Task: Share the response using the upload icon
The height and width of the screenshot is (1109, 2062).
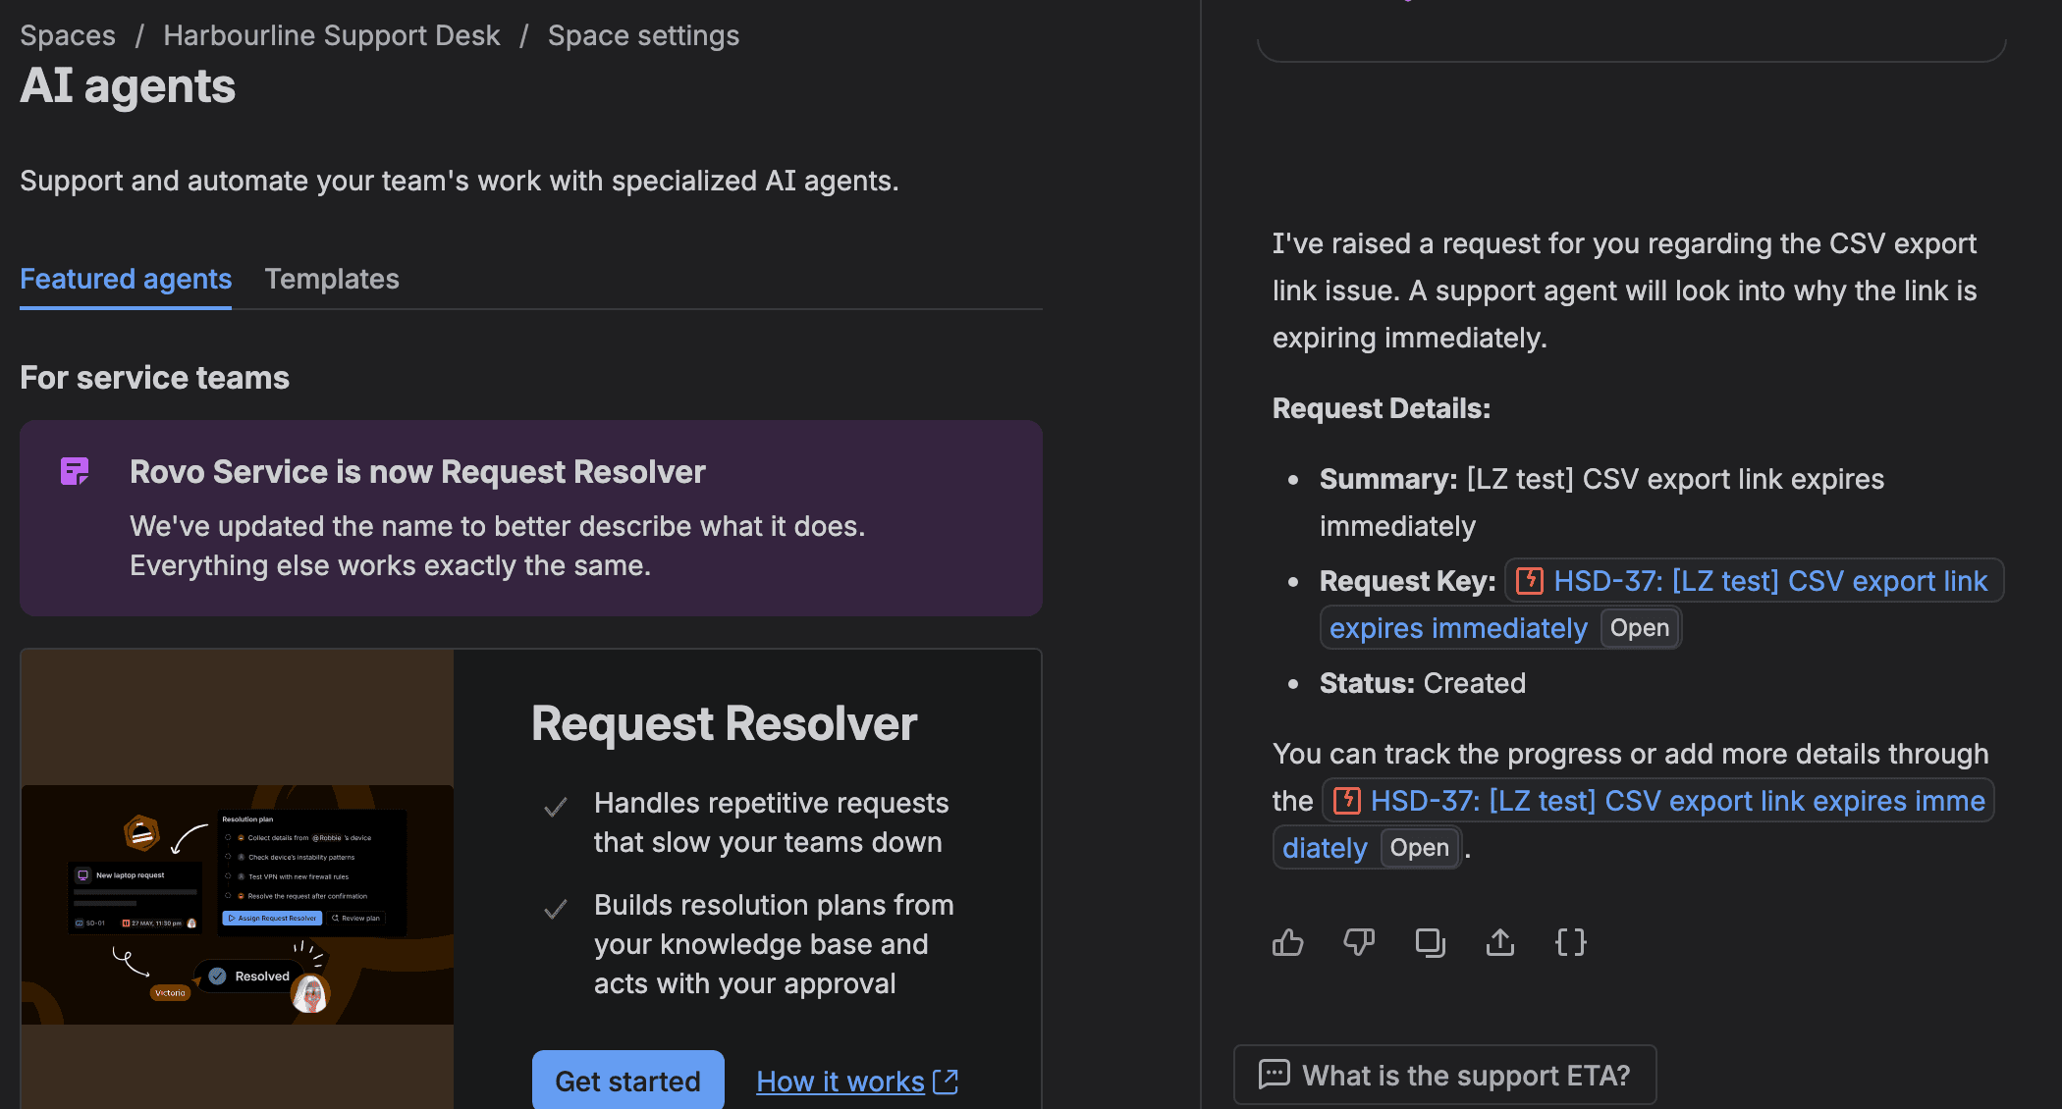Action: tap(1500, 942)
